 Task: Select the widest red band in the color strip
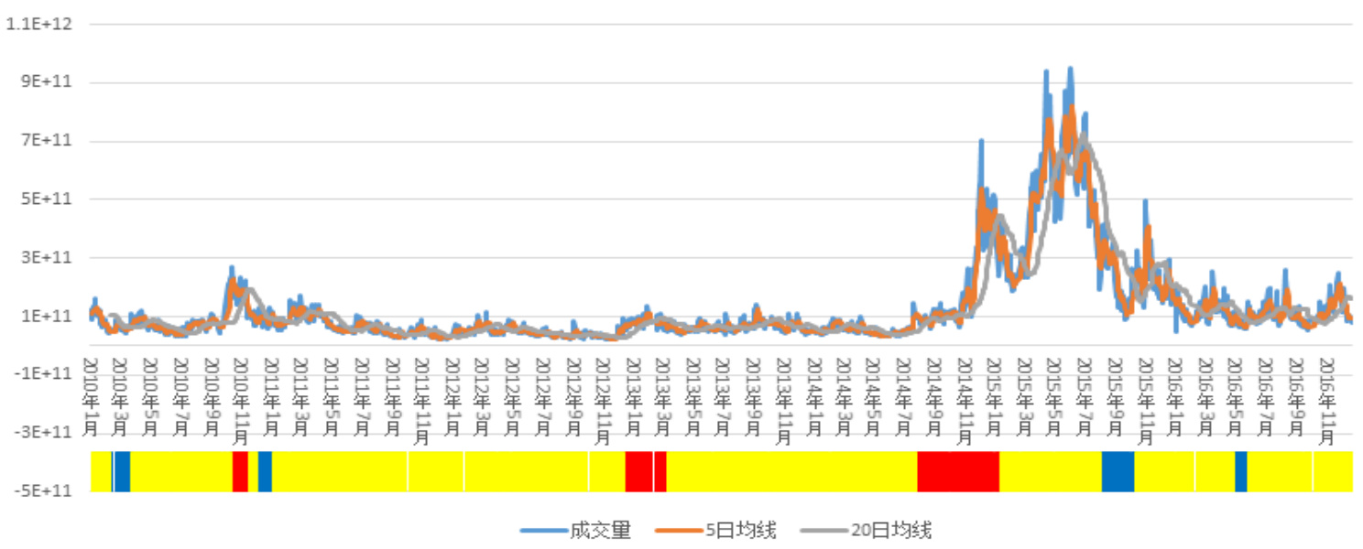click(957, 471)
